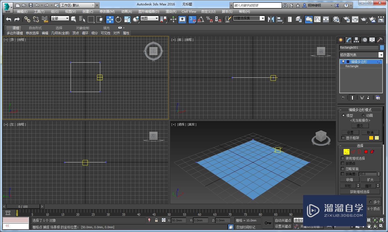This screenshot has width=388, height=232.
Task: Toggle Window/Crossing selection mode
Action: click(x=100, y=19)
